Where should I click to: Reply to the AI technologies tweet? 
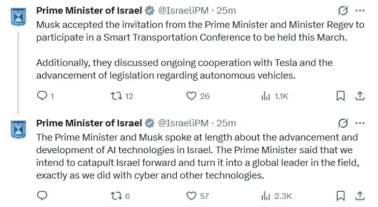click(42, 195)
